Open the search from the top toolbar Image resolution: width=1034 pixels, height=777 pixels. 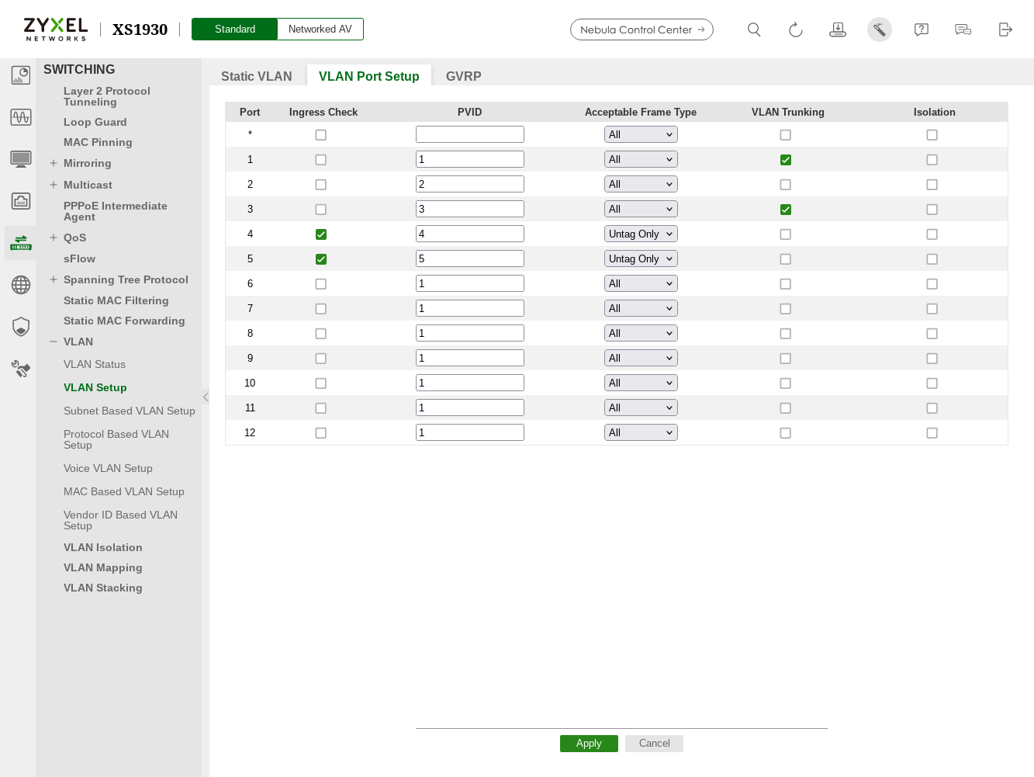753,29
